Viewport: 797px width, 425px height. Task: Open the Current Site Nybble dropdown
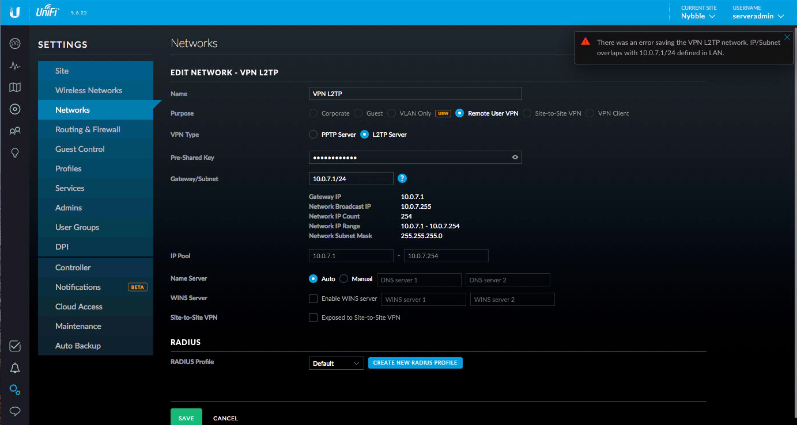coord(698,16)
